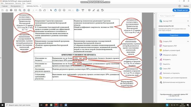Expand the left navigation pane arrow

tap(1, 58)
